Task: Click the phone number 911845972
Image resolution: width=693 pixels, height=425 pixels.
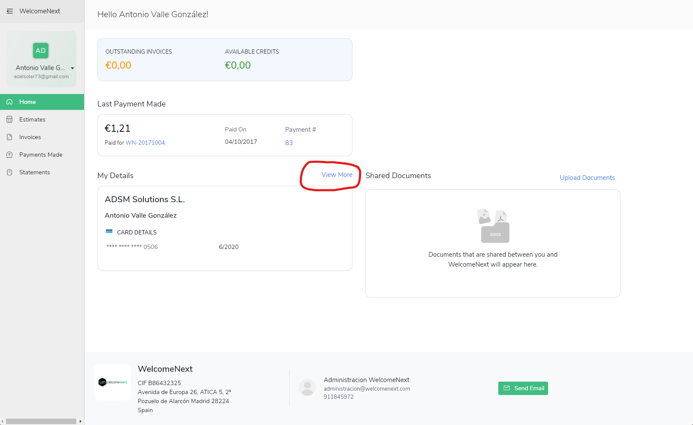Action: [x=339, y=397]
